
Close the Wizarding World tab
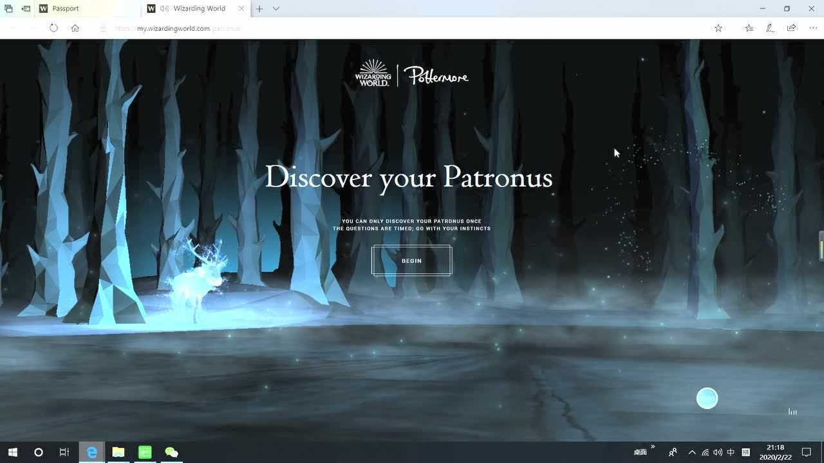tap(241, 8)
